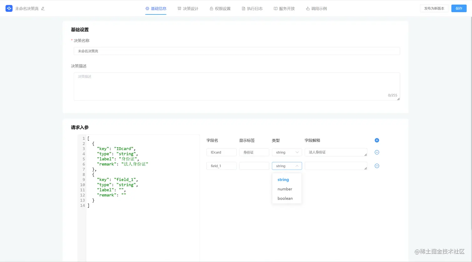
Task: Click the 发布为新版本 button
Action: [x=434, y=8]
